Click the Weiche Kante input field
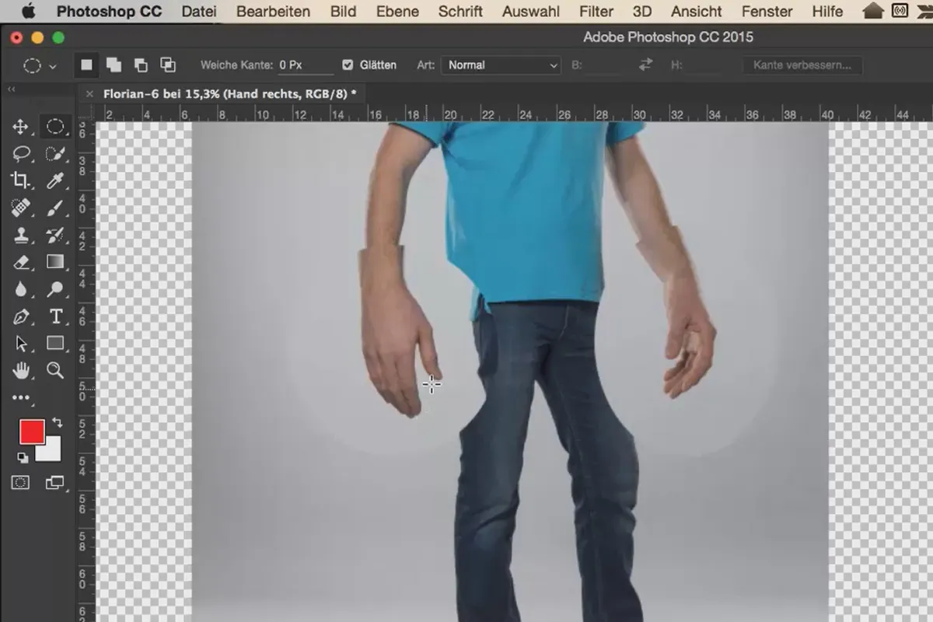 305,65
